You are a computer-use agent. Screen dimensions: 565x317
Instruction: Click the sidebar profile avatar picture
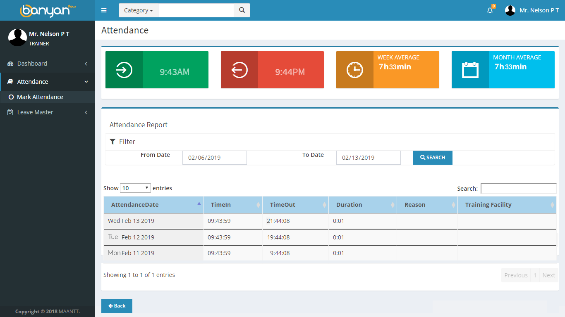point(17,38)
